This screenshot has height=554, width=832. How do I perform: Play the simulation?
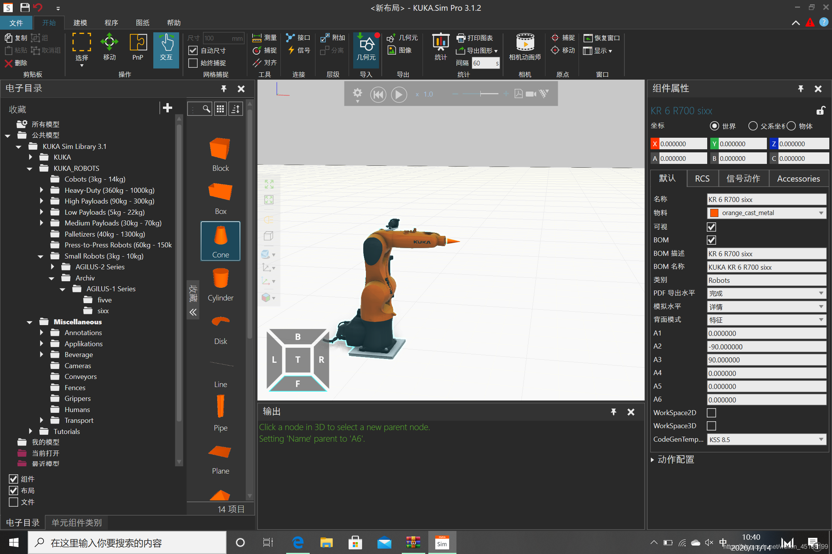[x=399, y=94]
